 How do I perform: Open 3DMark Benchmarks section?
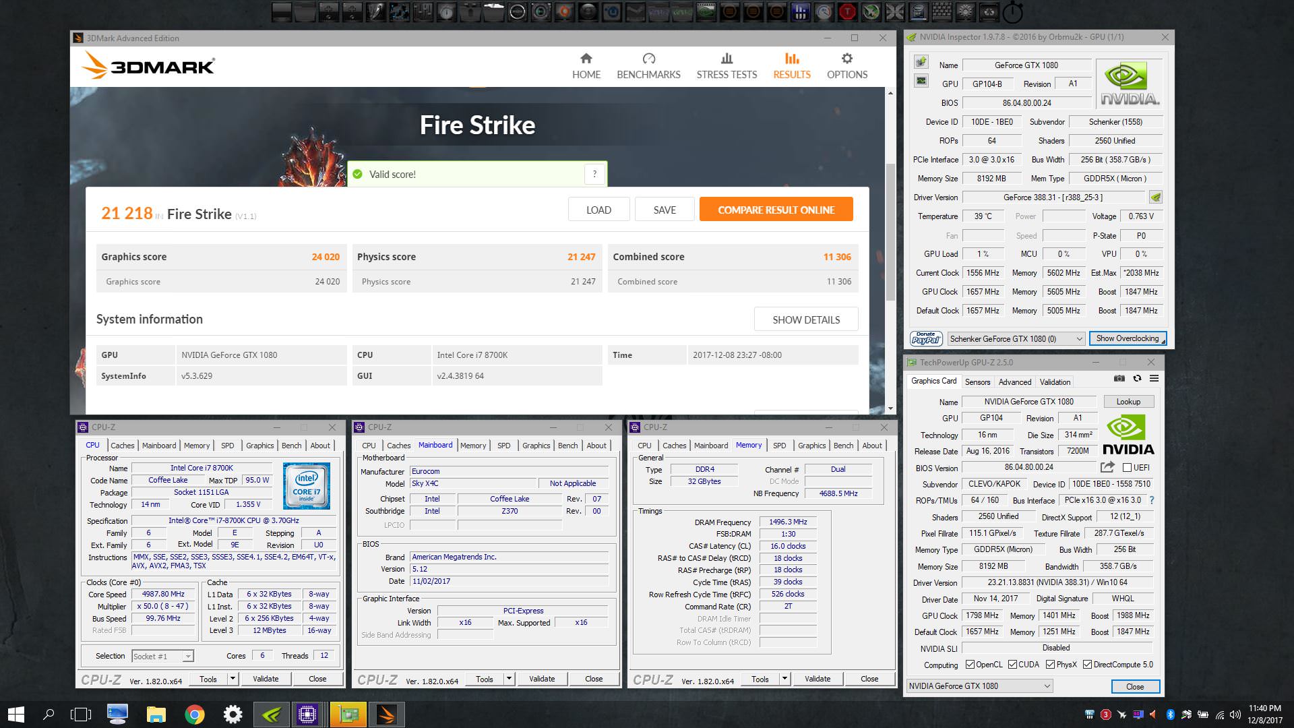pyautogui.click(x=648, y=66)
